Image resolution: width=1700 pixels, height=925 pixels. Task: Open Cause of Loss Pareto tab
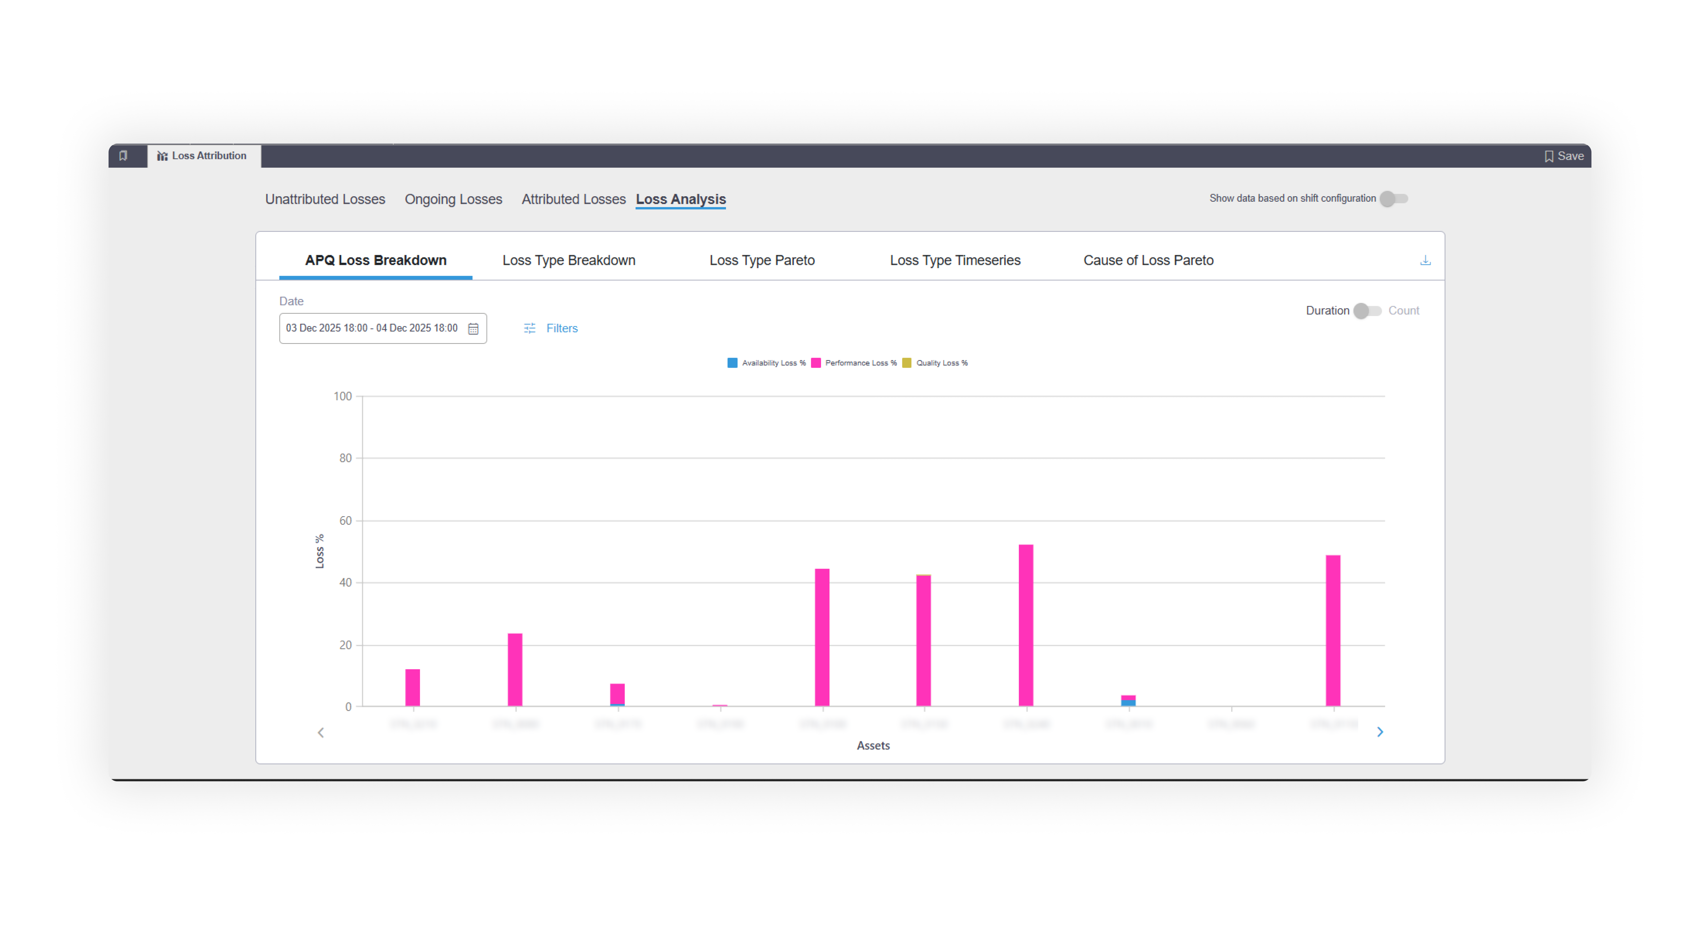coord(1148,261)
